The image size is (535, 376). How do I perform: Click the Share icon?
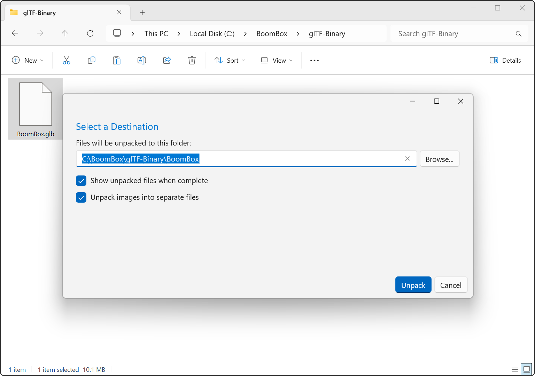[x=167, y=61]
